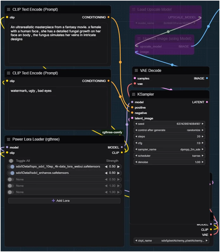
Task: Open model_name dropdown in Load Upscale Model
Action: pos(166,23)
